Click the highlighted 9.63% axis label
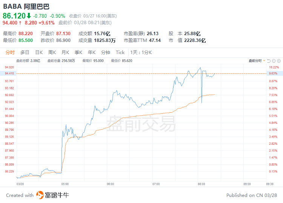This screenshot has height=203, width=283. coord(273,73)
